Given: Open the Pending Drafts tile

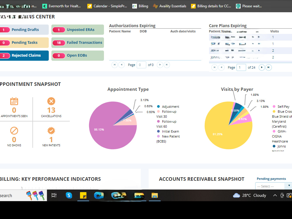Looking at the screenshot, I should click(24, 29).
